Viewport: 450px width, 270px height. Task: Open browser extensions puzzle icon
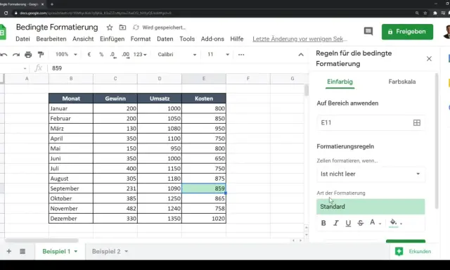[435, 13]
